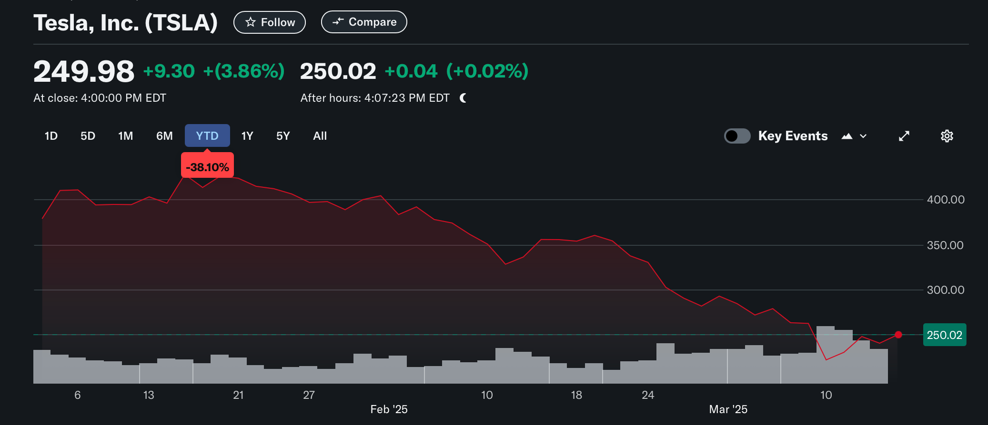This screenshot has height=425, width=988.
Task: Click the 27 date axis label
Action: pos(309,395)
